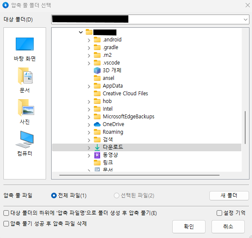
Task: Go to the 컴퓨터 computer shortcut icon
Action: click(25, 139)
